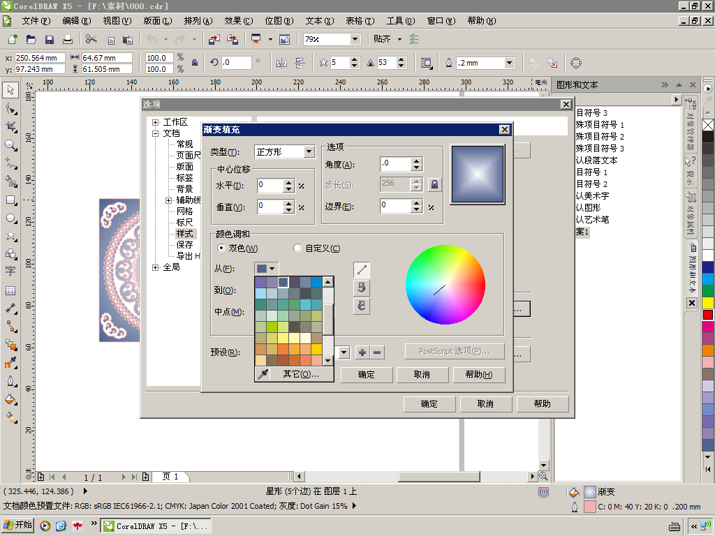Toggle the steps lock button
The width and height of the screenshot is (715, 536).
click(434, 184)
